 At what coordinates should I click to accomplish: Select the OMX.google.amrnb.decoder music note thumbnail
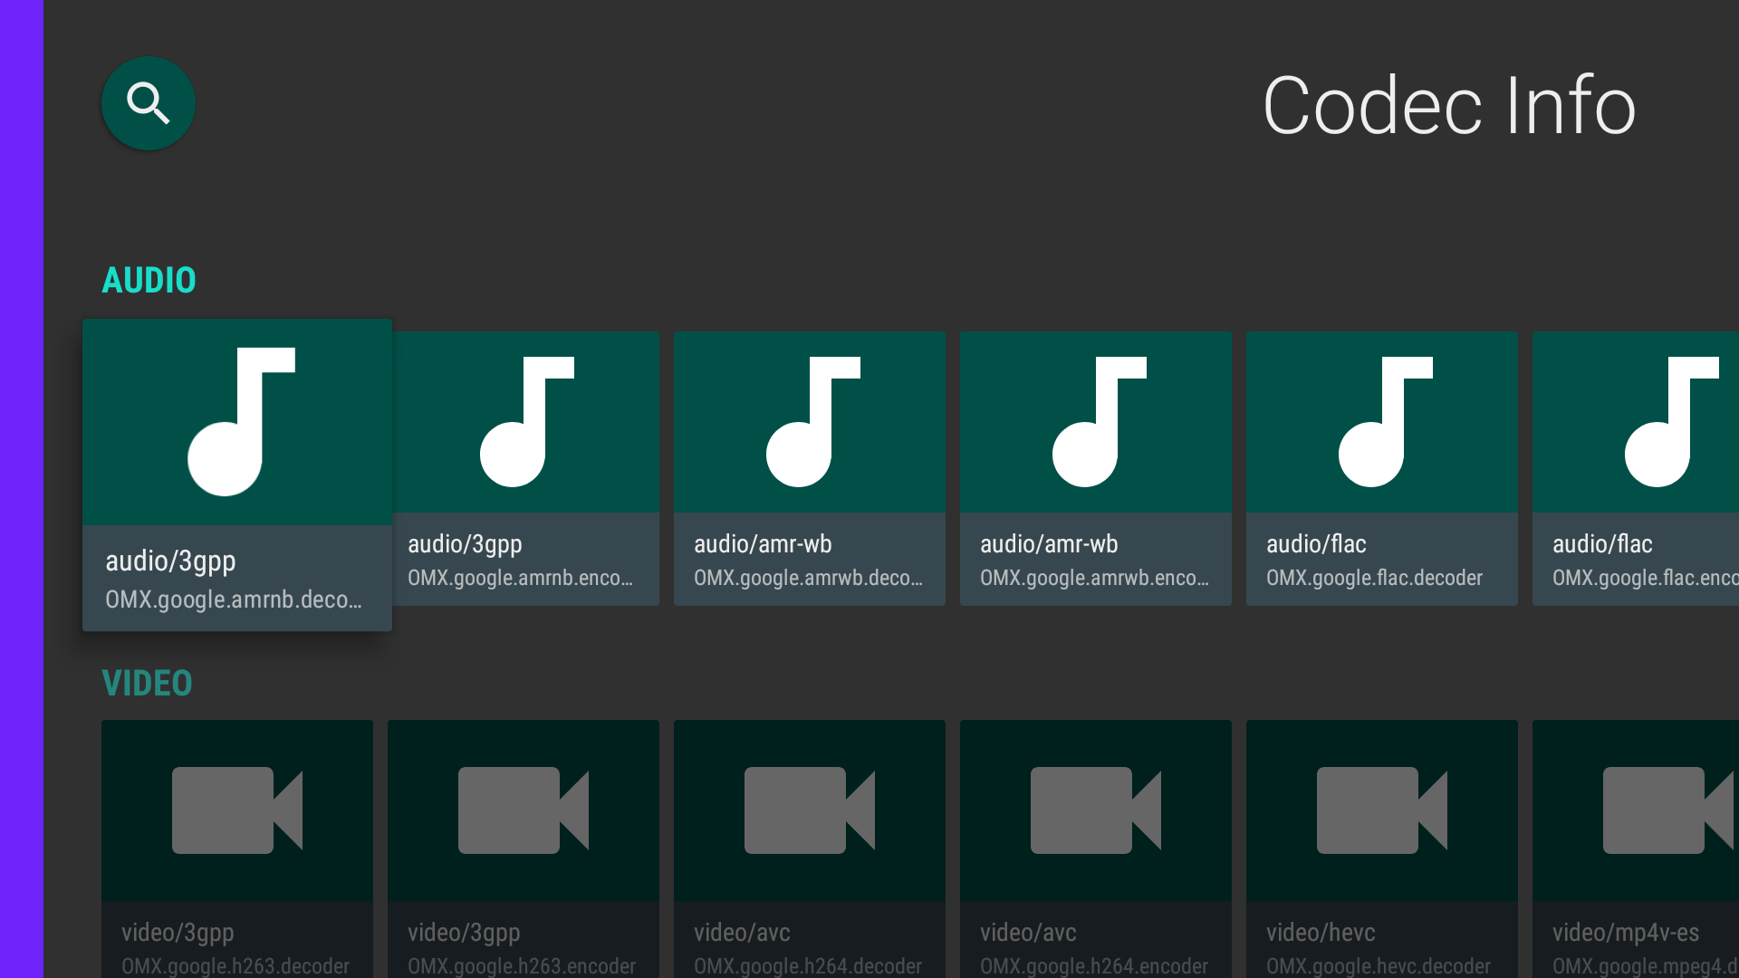[237, 422]
